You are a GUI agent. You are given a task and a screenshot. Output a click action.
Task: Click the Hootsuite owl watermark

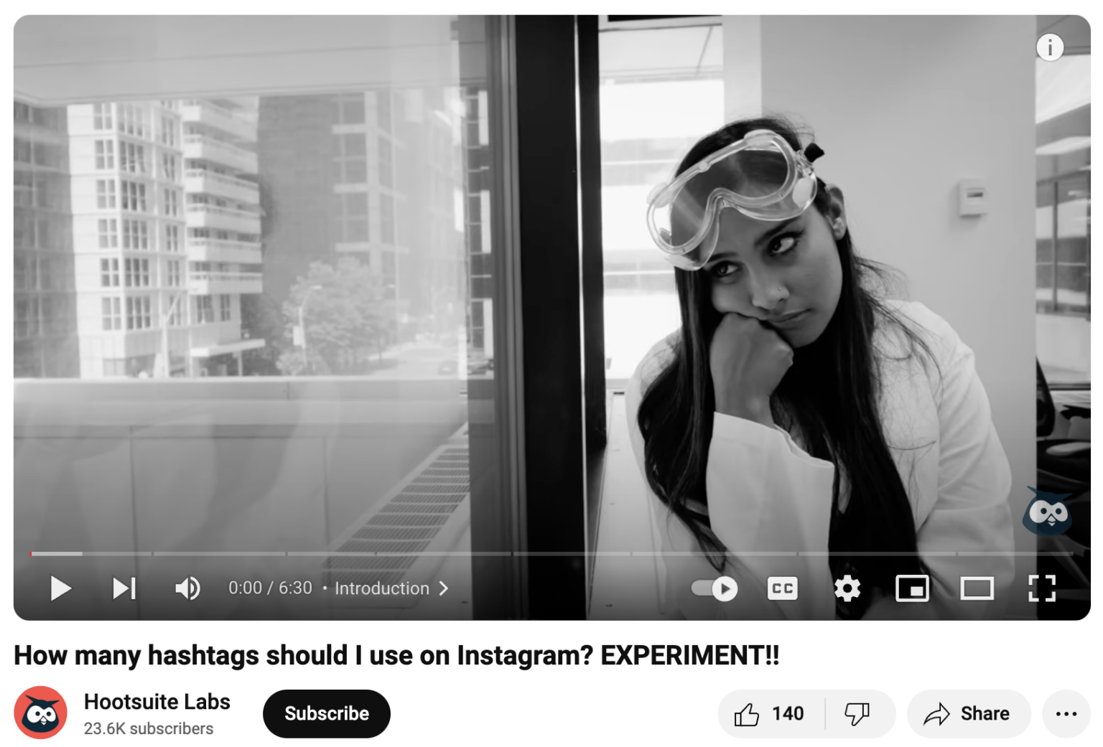click(1048, 511)
